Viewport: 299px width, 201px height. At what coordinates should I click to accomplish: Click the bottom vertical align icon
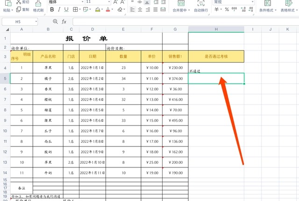(x=147, y=2)
